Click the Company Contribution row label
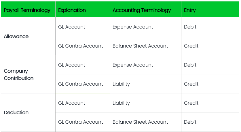The image size is (241, 132). 19,74
